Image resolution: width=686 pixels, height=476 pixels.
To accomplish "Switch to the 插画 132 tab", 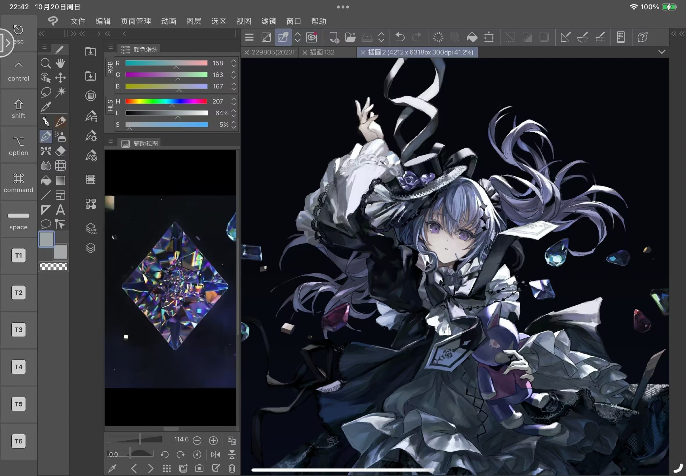I will (x=322, y=52).
